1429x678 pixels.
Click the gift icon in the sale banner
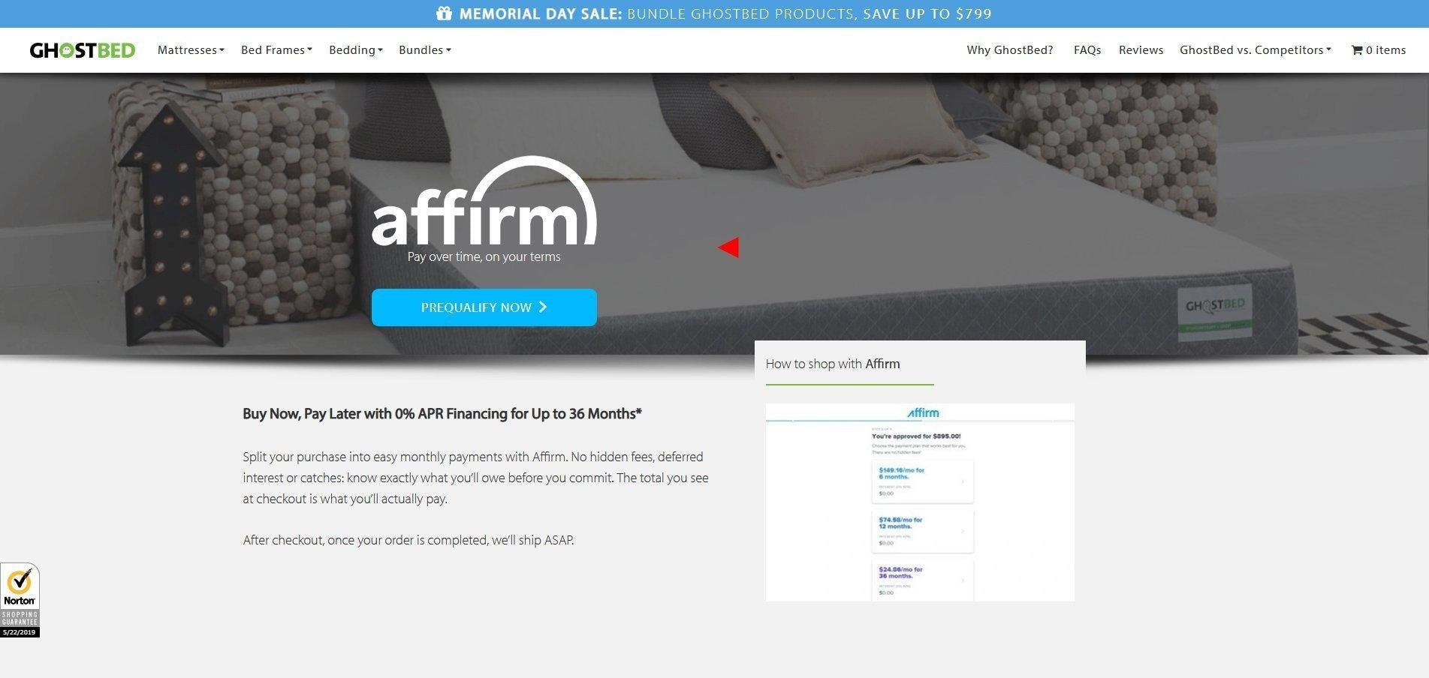[444, 13]
